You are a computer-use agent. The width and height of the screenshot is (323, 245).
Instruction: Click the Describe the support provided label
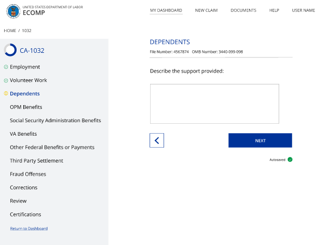point(187,71)
